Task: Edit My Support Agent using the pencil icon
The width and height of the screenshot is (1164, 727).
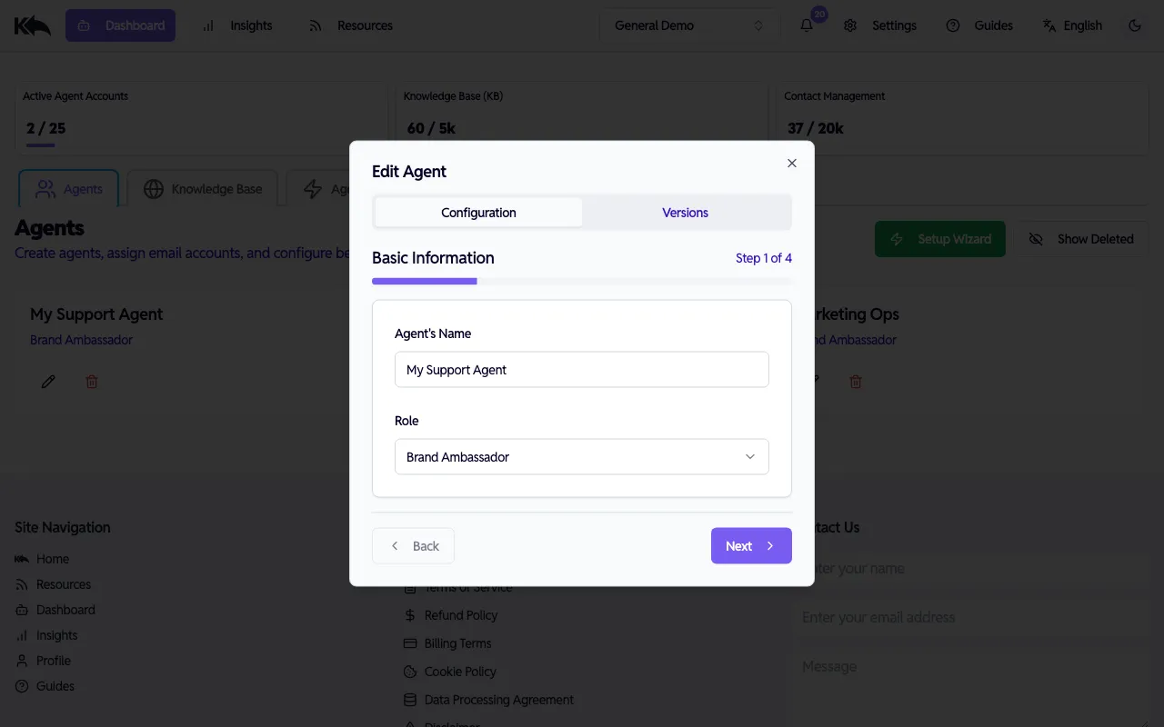Action: coord(48,381)
